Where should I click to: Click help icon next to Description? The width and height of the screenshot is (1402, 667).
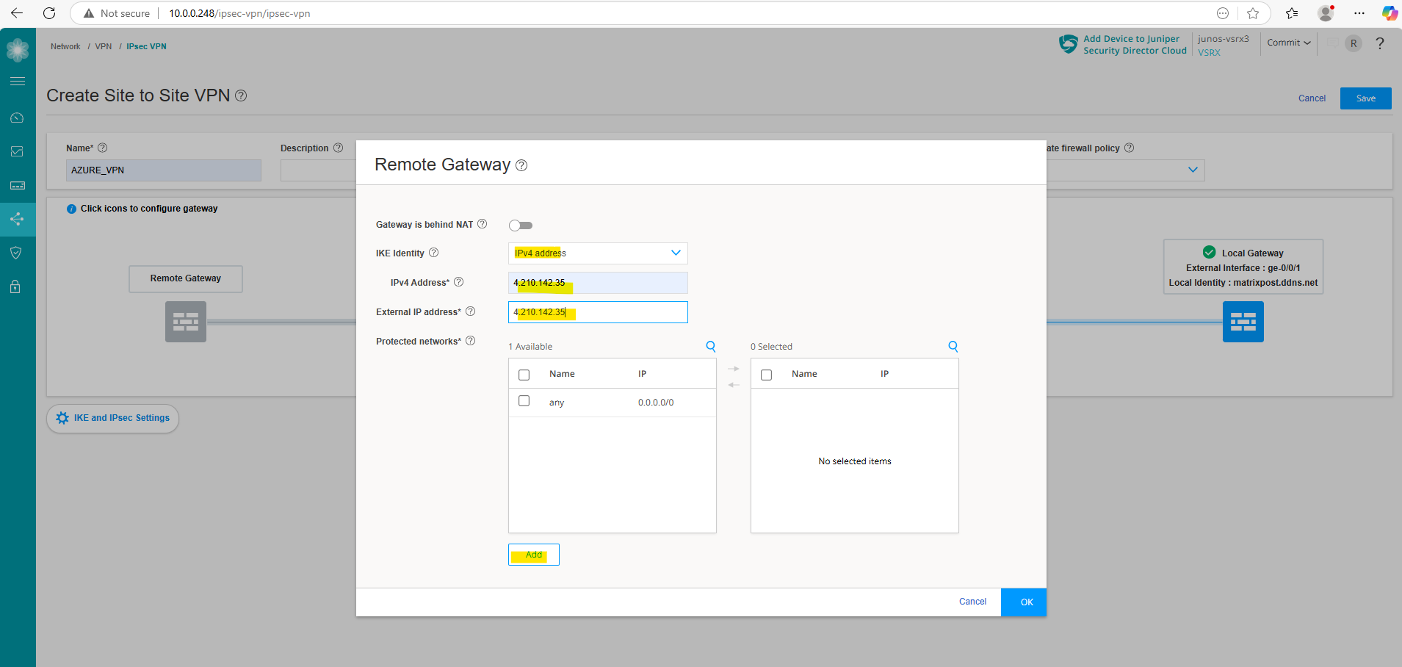[x=339, y=148]
